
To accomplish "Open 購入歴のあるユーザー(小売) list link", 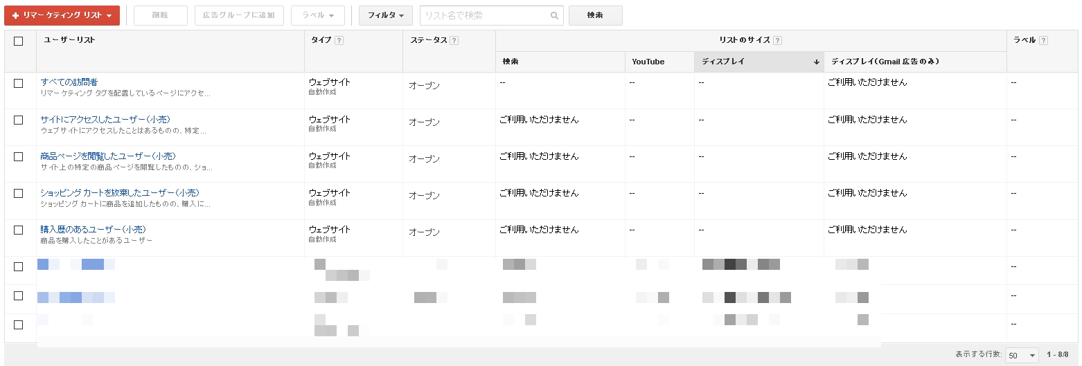I will [94, 229].
